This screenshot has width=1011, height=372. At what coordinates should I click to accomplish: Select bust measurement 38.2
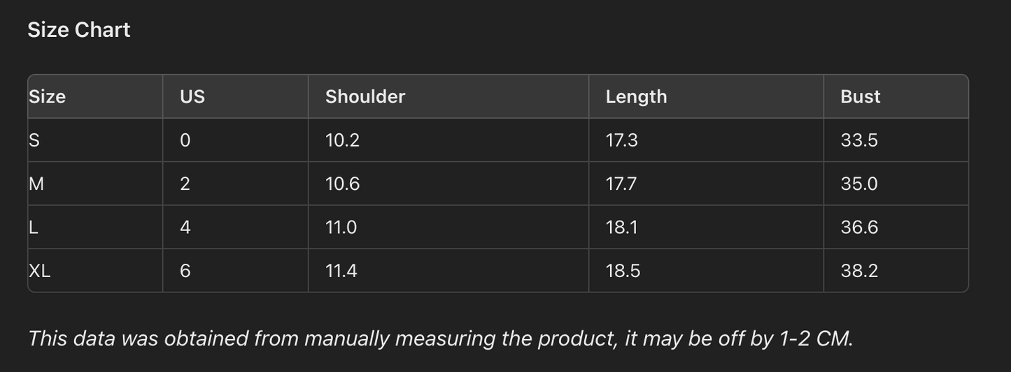858,270
